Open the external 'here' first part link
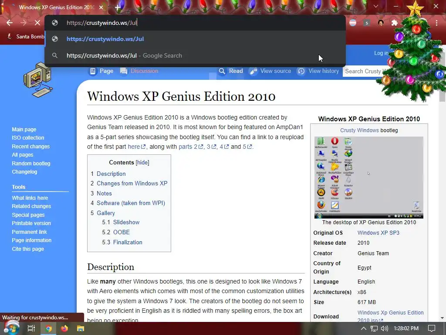446x335 pixels. [136, 147]
